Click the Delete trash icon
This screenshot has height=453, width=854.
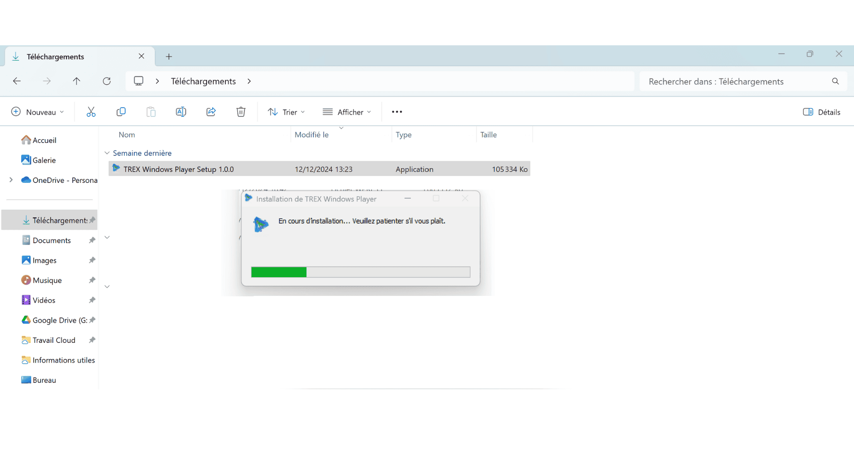coord(241,112)
